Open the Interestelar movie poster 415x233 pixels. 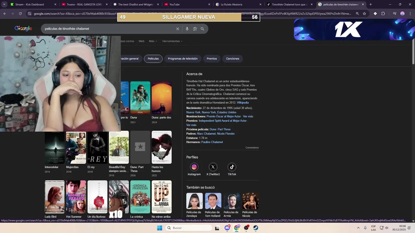pos(55,147)
